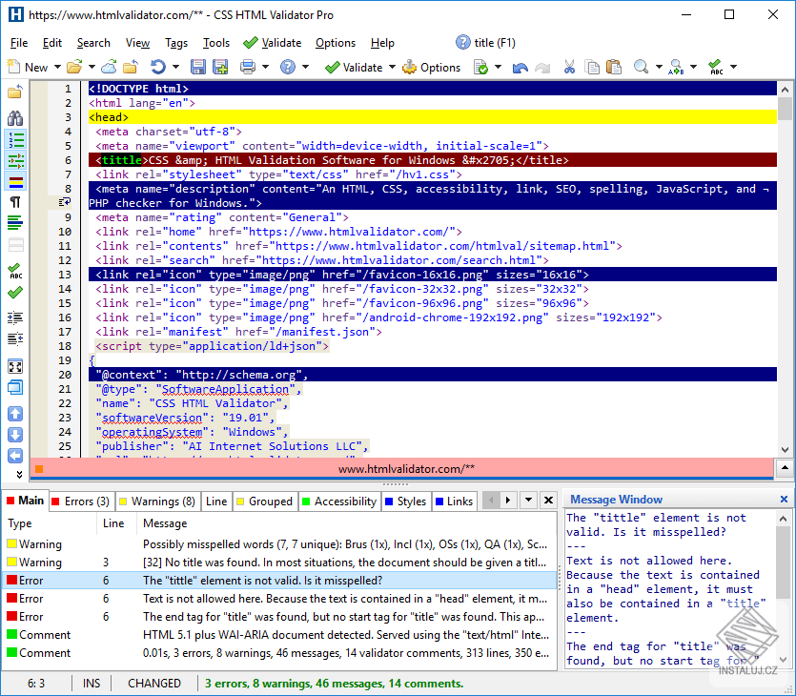Toggle paragraph marks visibility

(x=15, y=202)
